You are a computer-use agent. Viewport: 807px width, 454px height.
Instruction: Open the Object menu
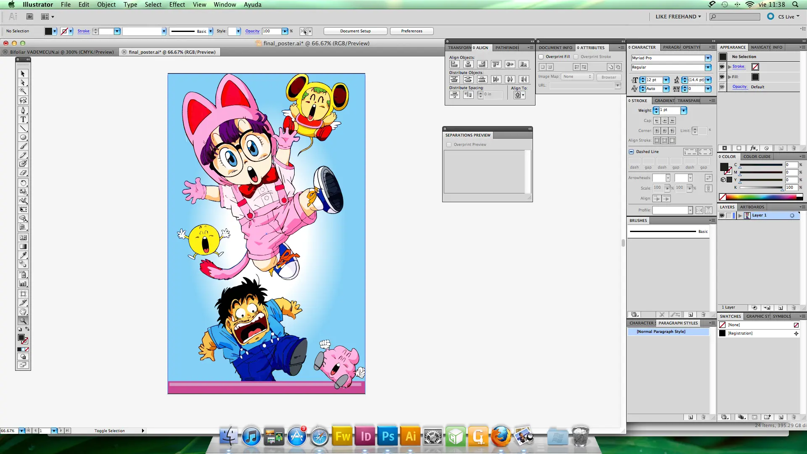pyautogui.click(x=106, y=5)
